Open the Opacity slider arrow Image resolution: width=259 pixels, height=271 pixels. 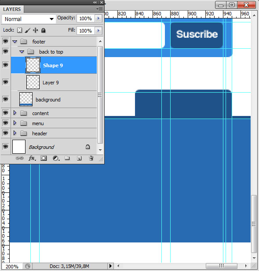coord(98,18)
